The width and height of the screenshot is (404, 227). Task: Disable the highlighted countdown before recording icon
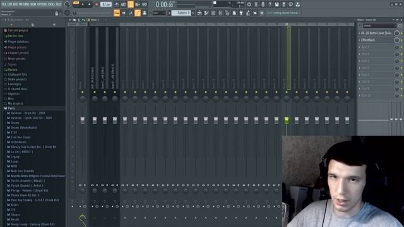[131, 4]
